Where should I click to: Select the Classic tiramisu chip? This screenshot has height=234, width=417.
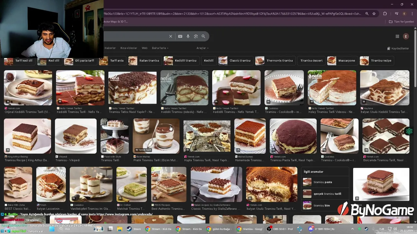[235, 61]
